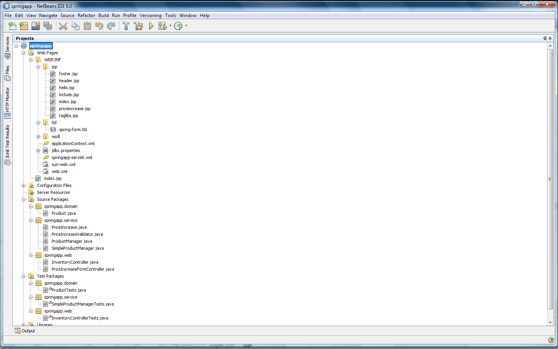Open the Versioning menu
The image size is (558, 349).
150,16
